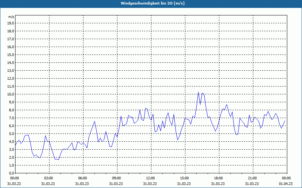Select the "16,0" y-axis label
The width and height of the screenshot is (302, 188).
click(11, 47)
